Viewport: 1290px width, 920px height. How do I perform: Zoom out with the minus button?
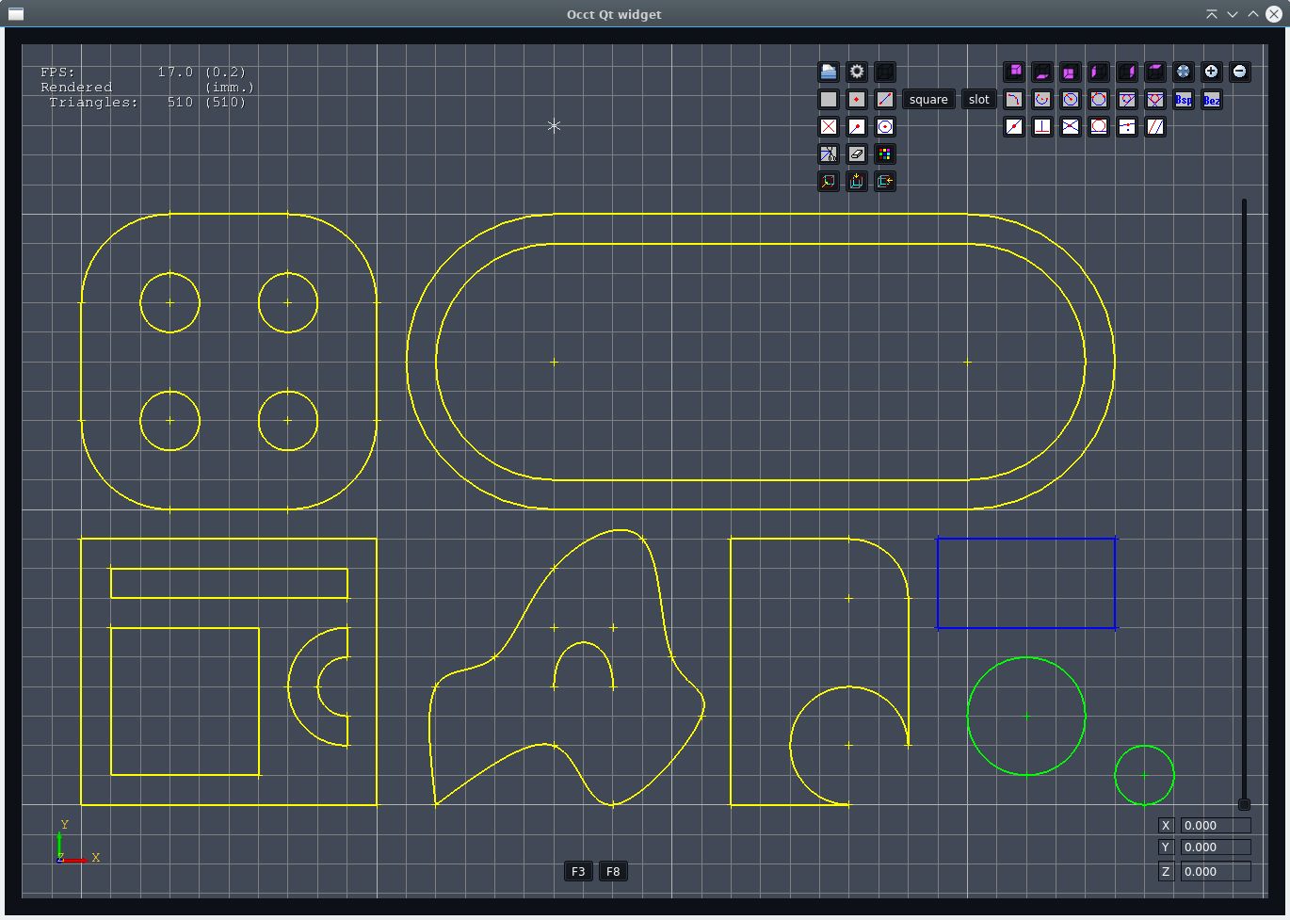point(1240,72)
